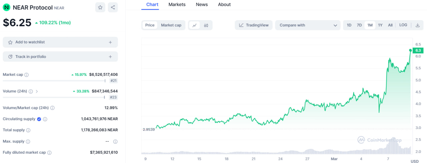Click Total supply info icon

28,130
